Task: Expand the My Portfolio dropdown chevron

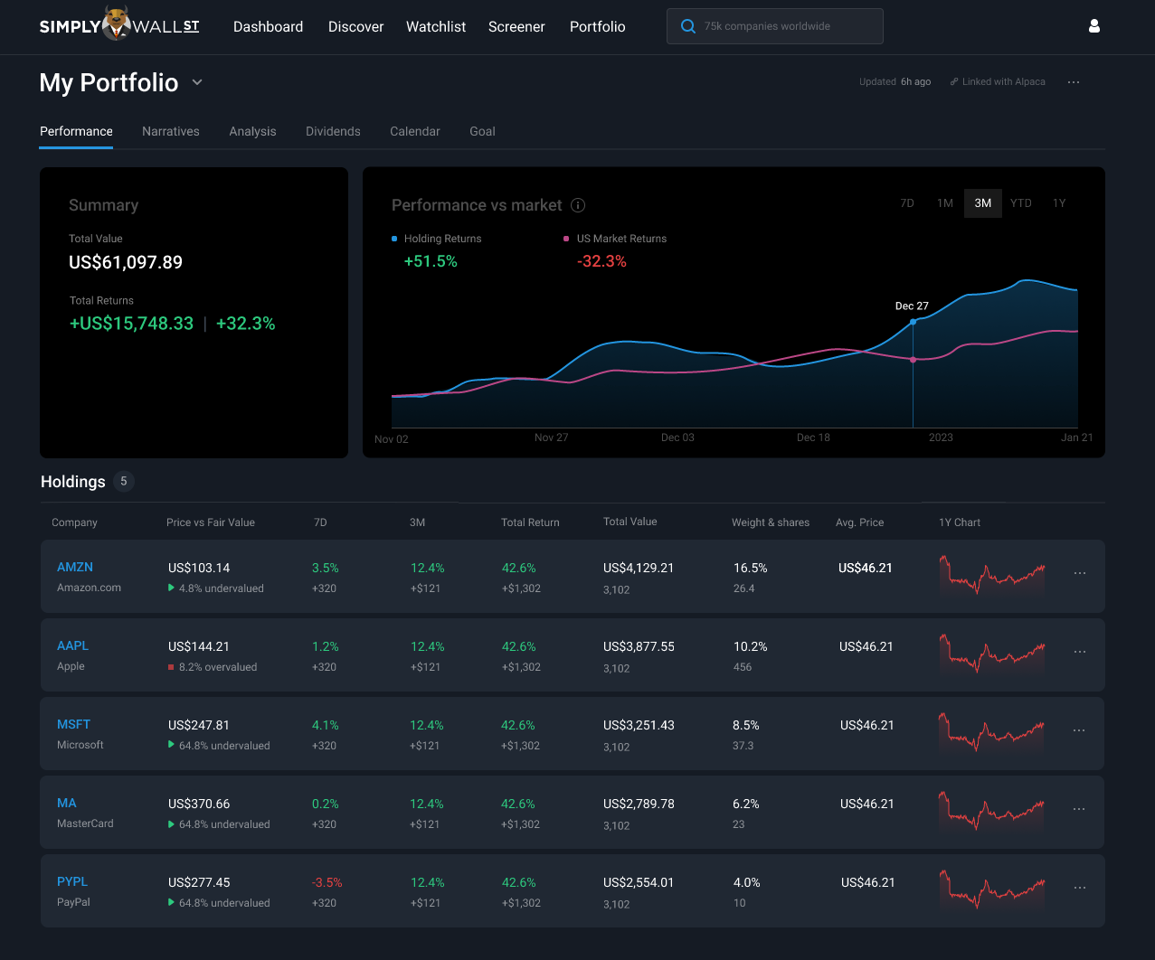Action: [x=197, y=82]
